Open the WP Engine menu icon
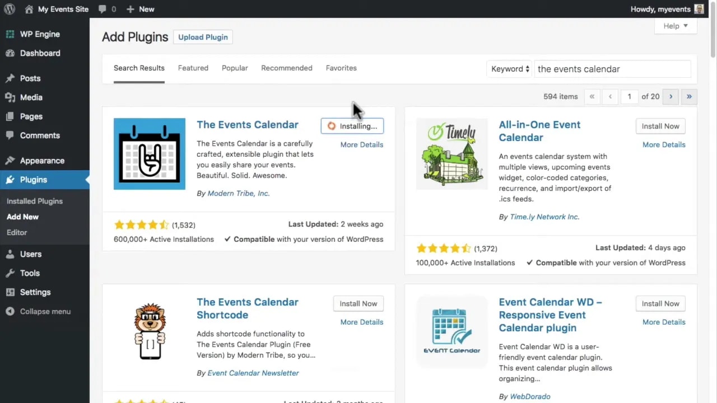This screenshot has width=717, height=403. coord(10,34)
